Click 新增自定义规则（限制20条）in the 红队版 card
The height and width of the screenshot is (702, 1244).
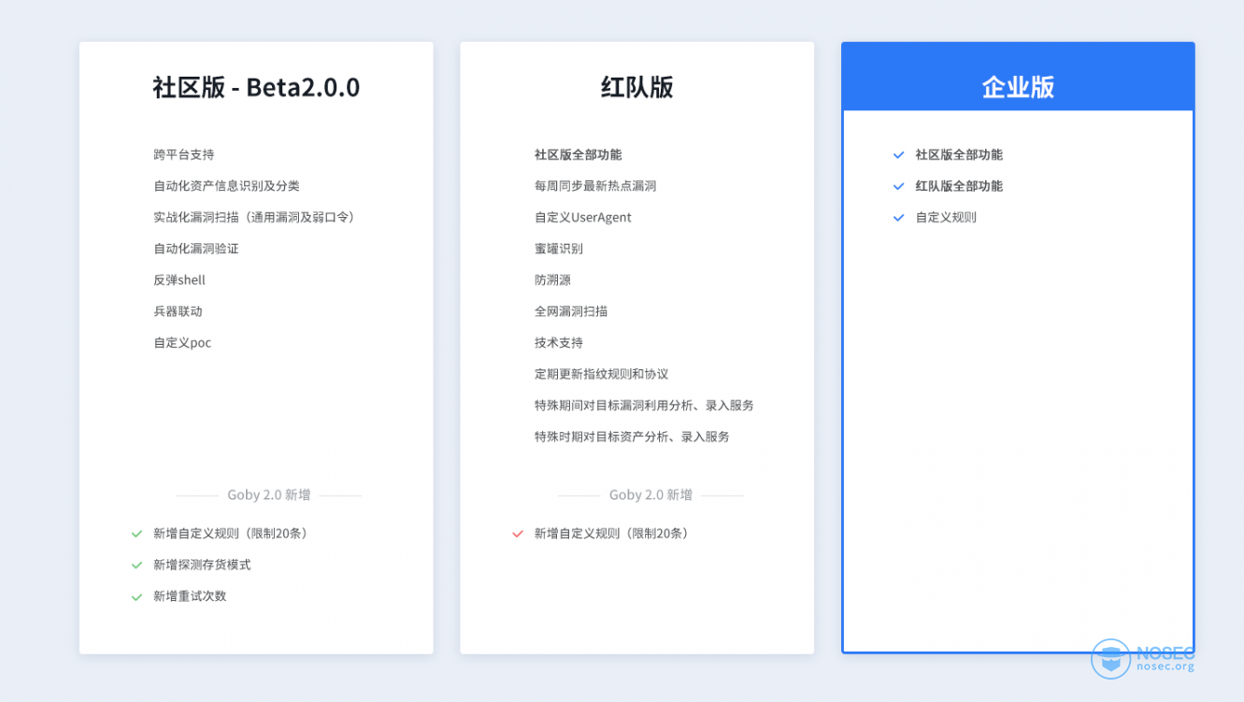coord(613,534)
